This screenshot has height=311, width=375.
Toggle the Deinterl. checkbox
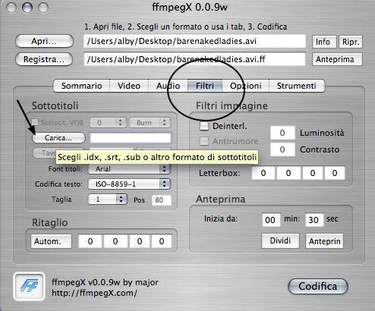204,126
